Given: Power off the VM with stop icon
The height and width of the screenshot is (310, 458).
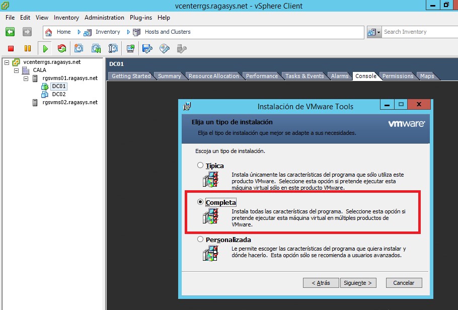Looking at the screenshot, I should pos(10,48).
